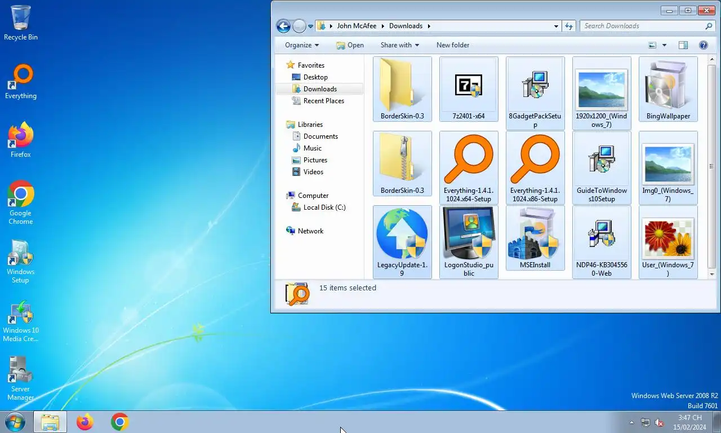This screenshot has width=721, height=433.
Task: Select the 1920x1200_(Windows_7) image
Action: 602,93
